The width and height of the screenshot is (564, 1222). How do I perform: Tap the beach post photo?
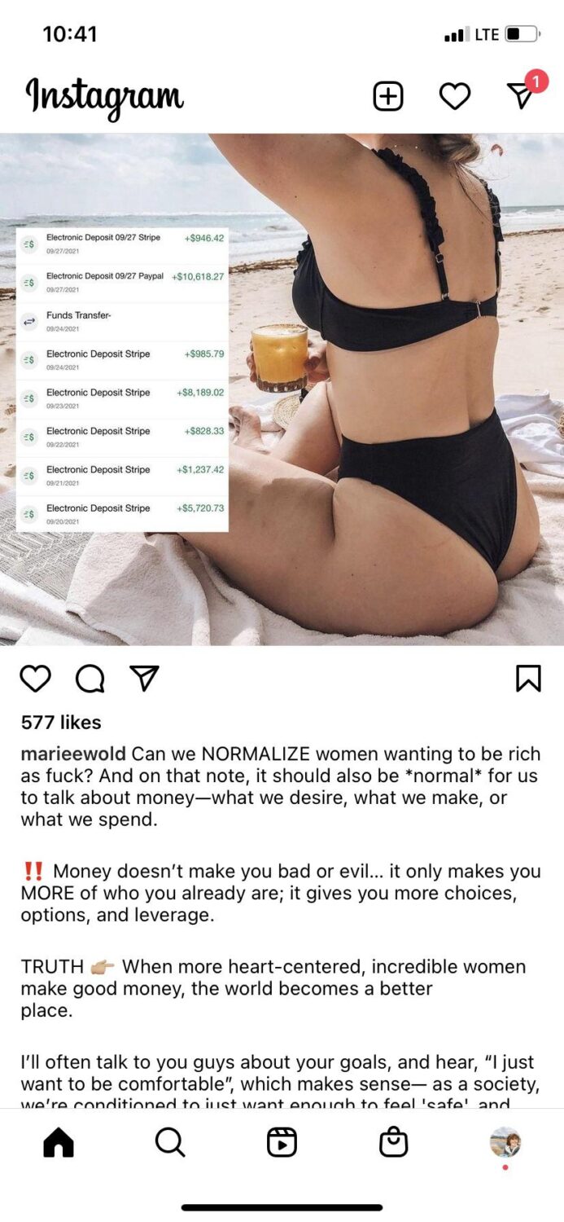(282, 389)
